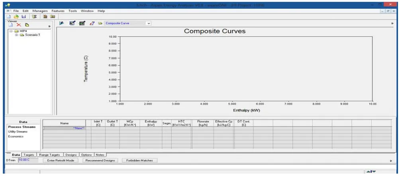Click the Enthalpy [kW] column header

pos(151,123)
